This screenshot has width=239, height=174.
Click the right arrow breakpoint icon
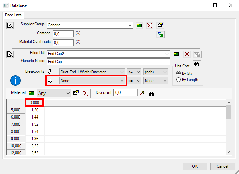coord(50,81)
